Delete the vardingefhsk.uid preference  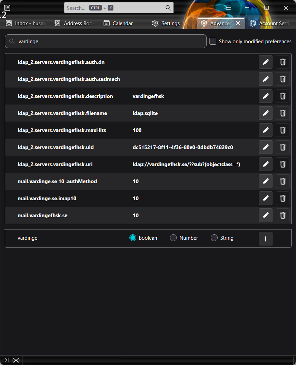coord(283,147)
